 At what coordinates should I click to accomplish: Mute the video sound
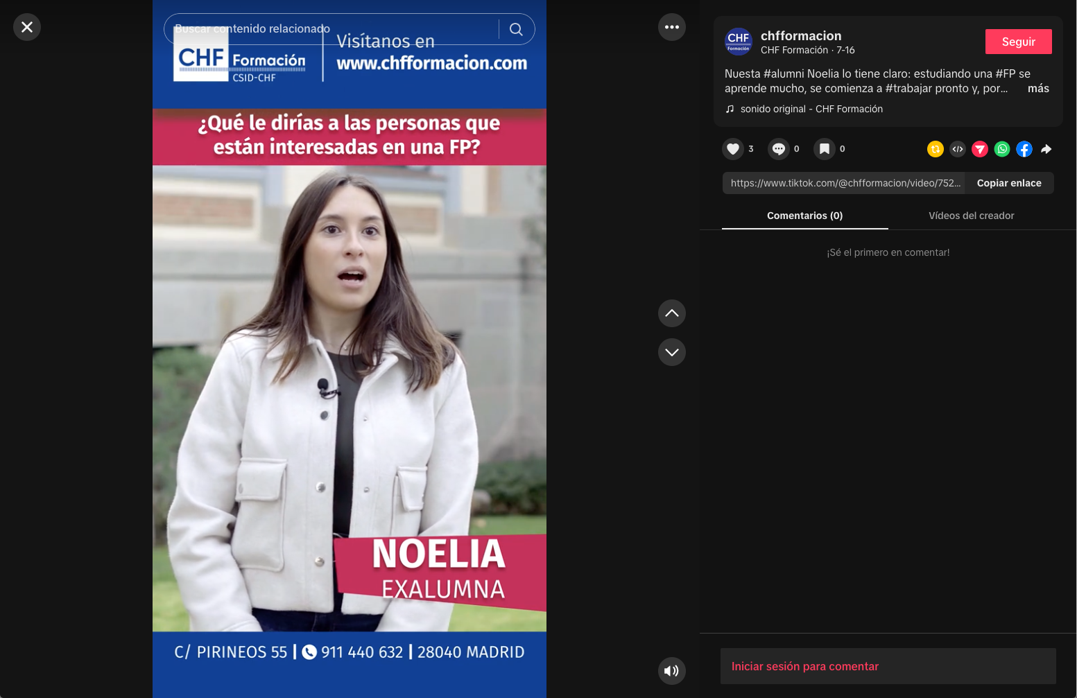[671, 671]
